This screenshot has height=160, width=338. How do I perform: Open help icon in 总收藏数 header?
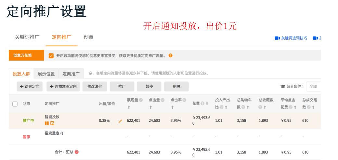pyautogui.click(x=260, y=107)
